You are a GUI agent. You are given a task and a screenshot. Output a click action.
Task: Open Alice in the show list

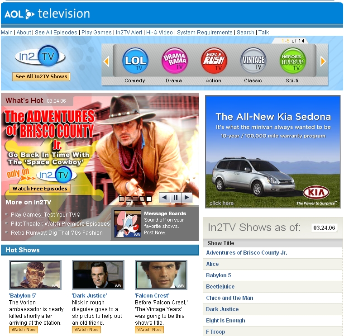212,264
